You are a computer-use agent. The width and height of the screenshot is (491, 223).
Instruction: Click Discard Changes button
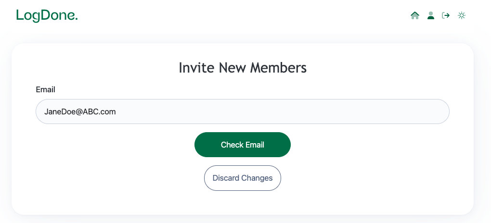242,178
